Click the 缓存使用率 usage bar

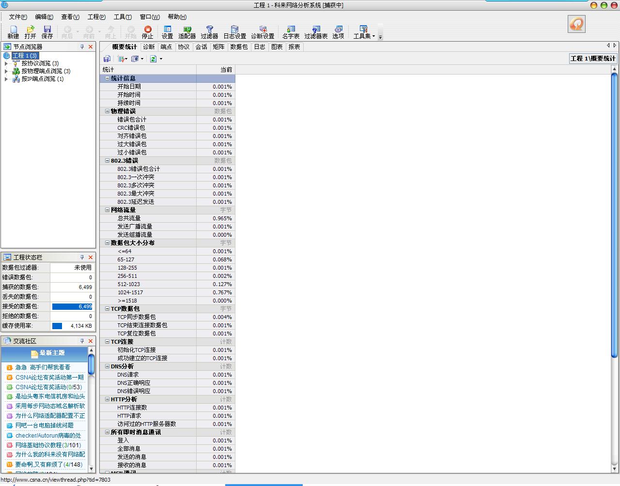pyautogui.click(x=57, y=326)
